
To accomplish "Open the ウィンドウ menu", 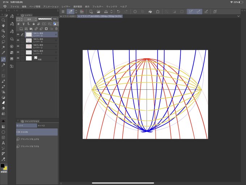I will pos(112,7).
